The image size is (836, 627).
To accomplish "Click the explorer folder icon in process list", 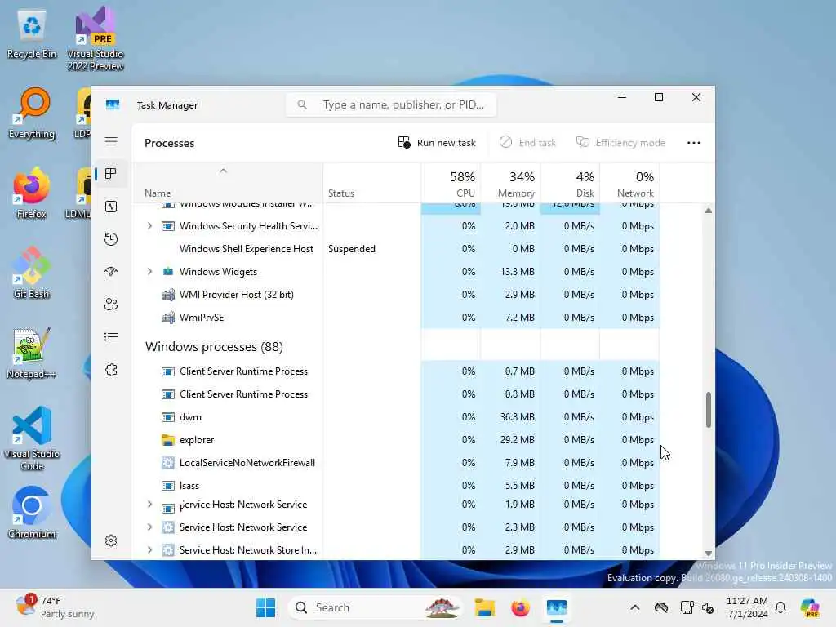I will (168, 440).
